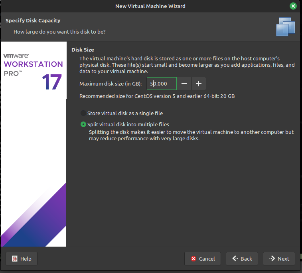The width and height of the screenshot is (302, 273).
Task: Click the 'How large do you want this disk' text
Action: [x=59, y=32]
